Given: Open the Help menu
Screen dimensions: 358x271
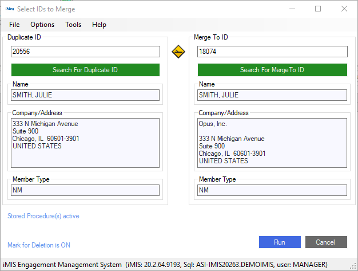Looking at the screenshot, I should [x=99, y=25].
